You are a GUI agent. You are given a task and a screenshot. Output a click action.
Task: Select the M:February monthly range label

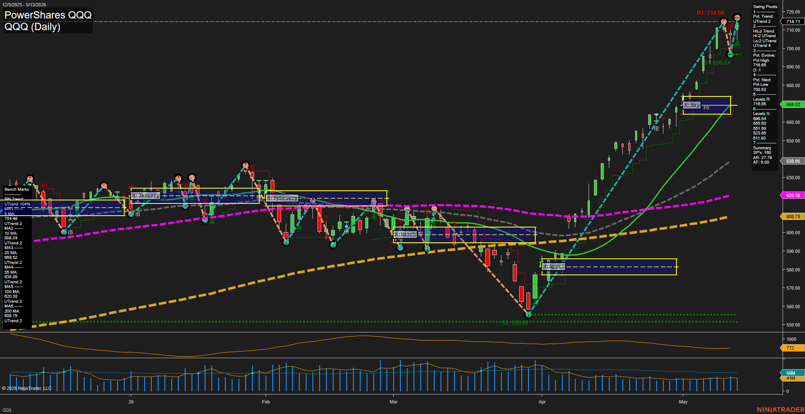(282, 198)
